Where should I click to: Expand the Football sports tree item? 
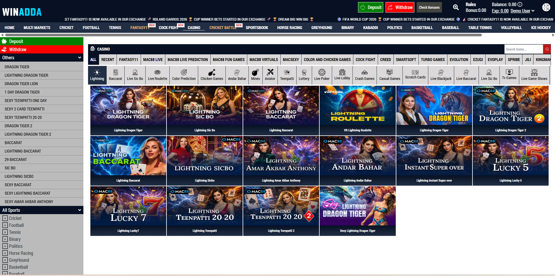(5, 225)
